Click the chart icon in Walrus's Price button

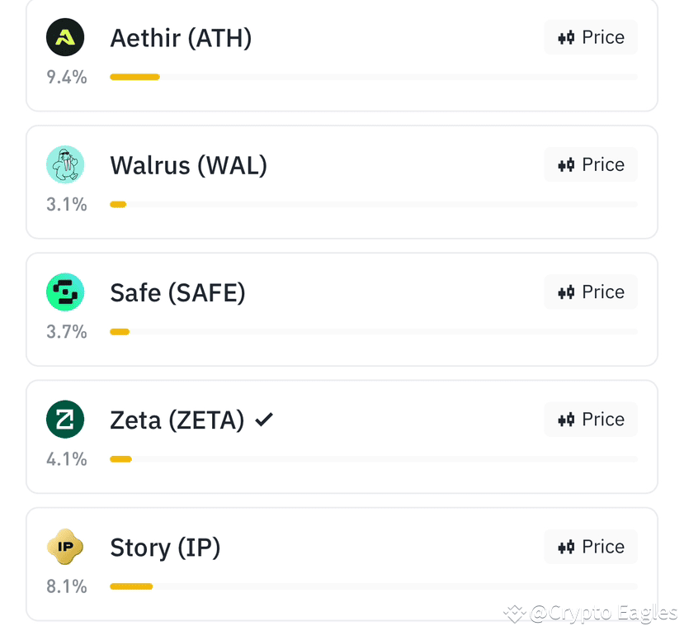pyautogui.click(x=566, y=164)
